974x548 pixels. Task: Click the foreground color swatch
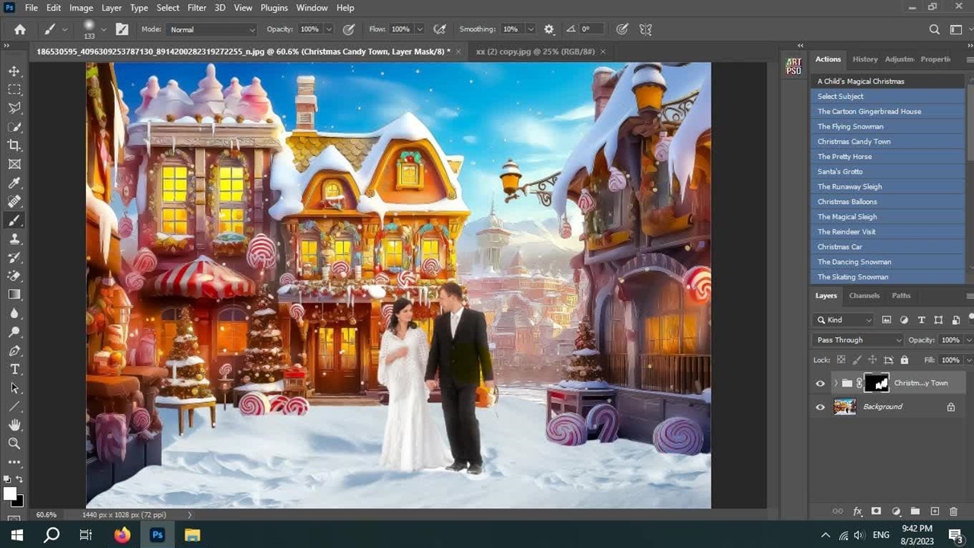pyautogui.click(x=11, y=494)
